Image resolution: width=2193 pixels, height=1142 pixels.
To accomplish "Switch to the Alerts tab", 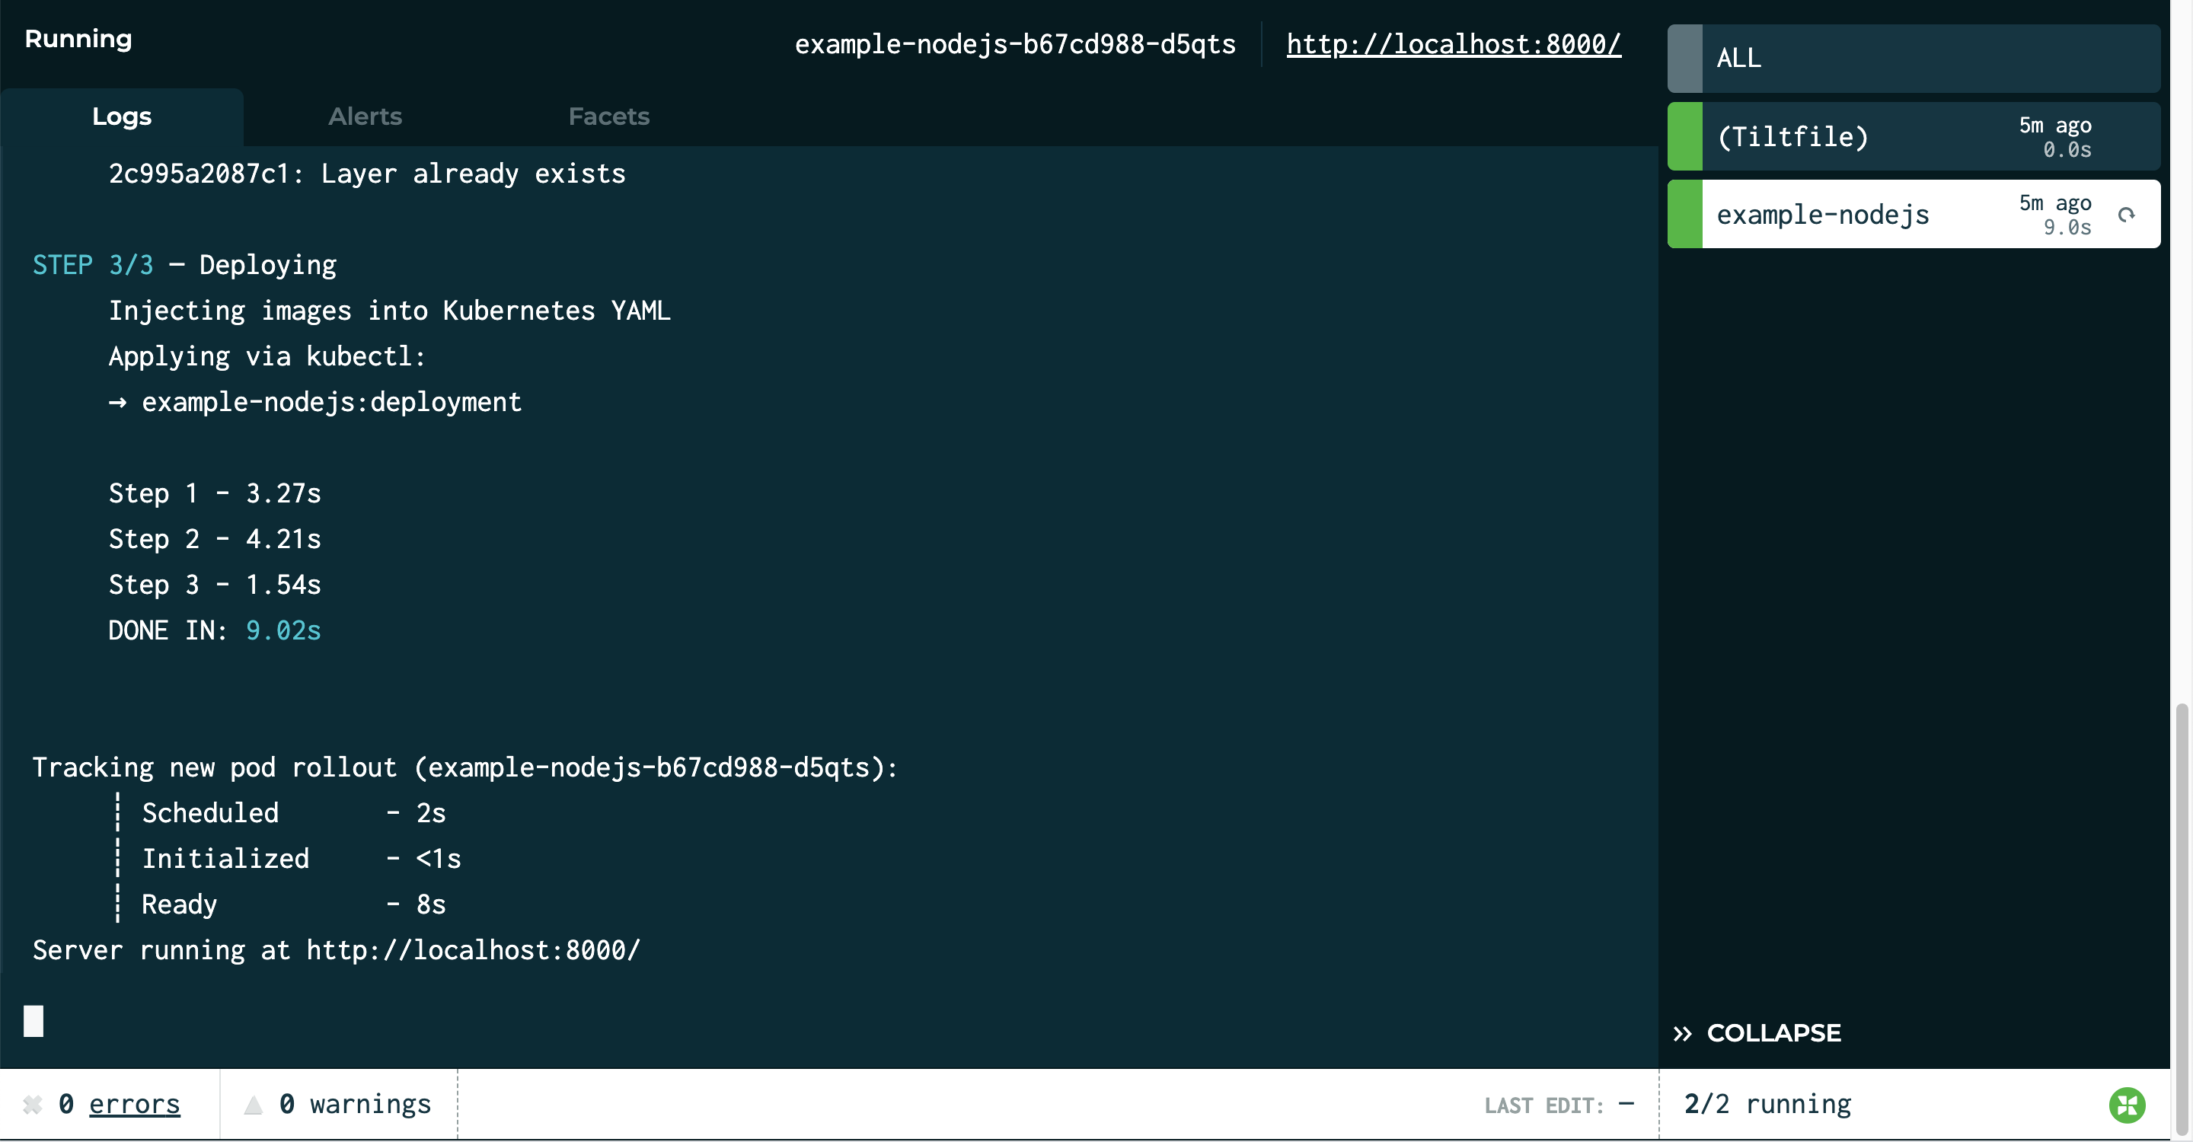I will tap(365, 116).
